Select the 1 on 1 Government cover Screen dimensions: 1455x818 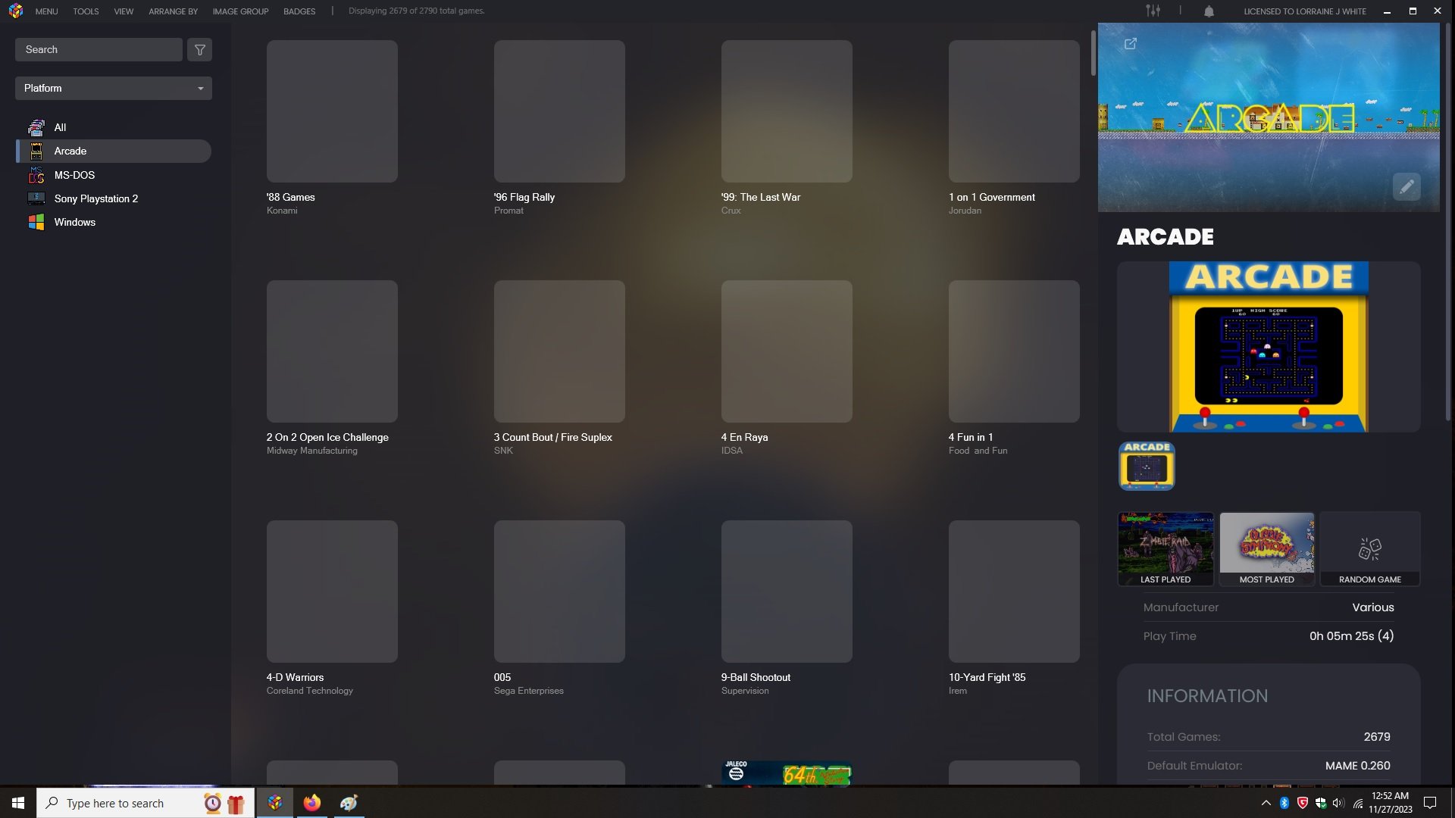pyautogui.click(x=1014, y=111)
